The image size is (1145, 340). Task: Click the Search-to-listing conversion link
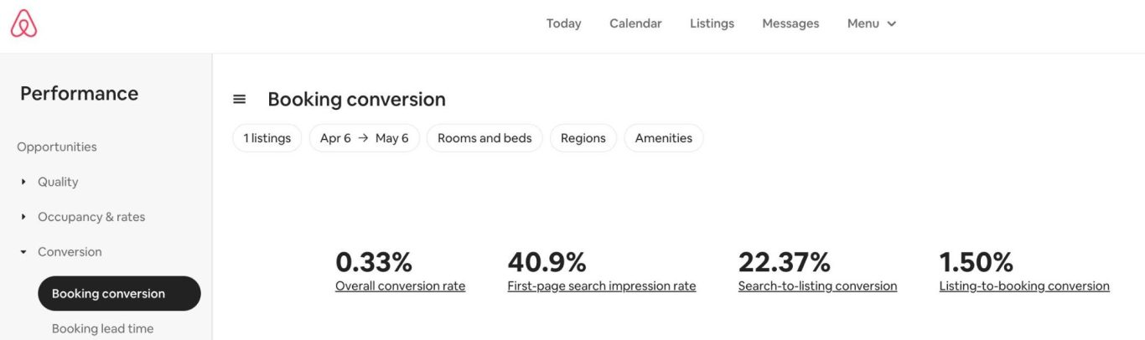coord(817,286)
